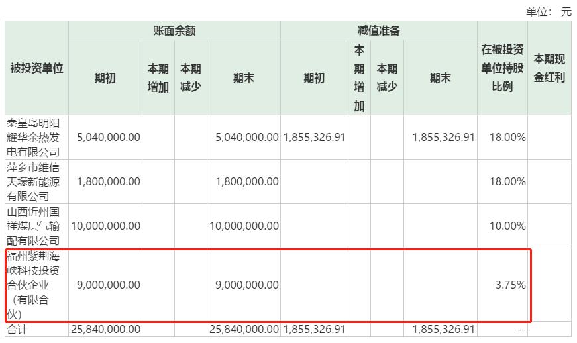Click 9,000,000.00 in 账面余额 期初 column
The width and height of the screenshot is (577, 343).
[x=109, y=285]
